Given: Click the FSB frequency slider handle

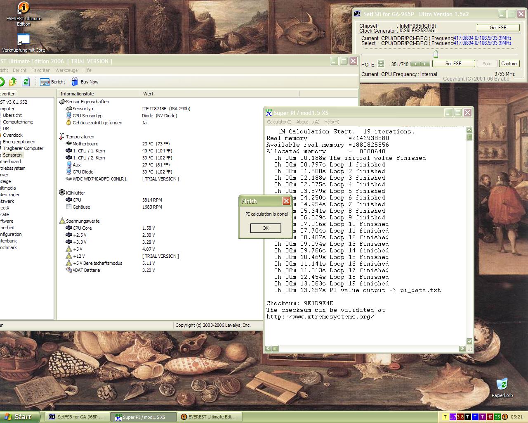Looking at the screenshot, I should (436, 54).
